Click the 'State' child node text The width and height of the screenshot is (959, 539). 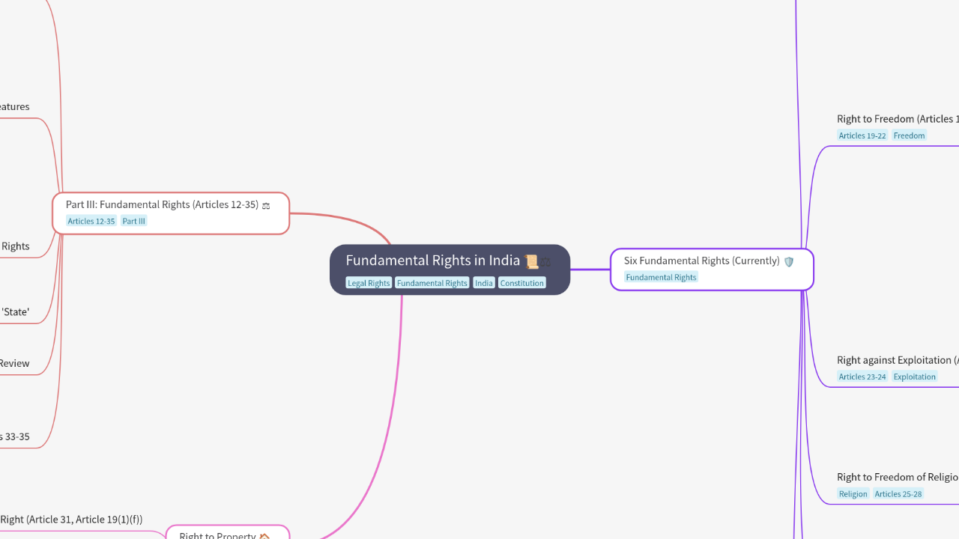click(15, 312)
